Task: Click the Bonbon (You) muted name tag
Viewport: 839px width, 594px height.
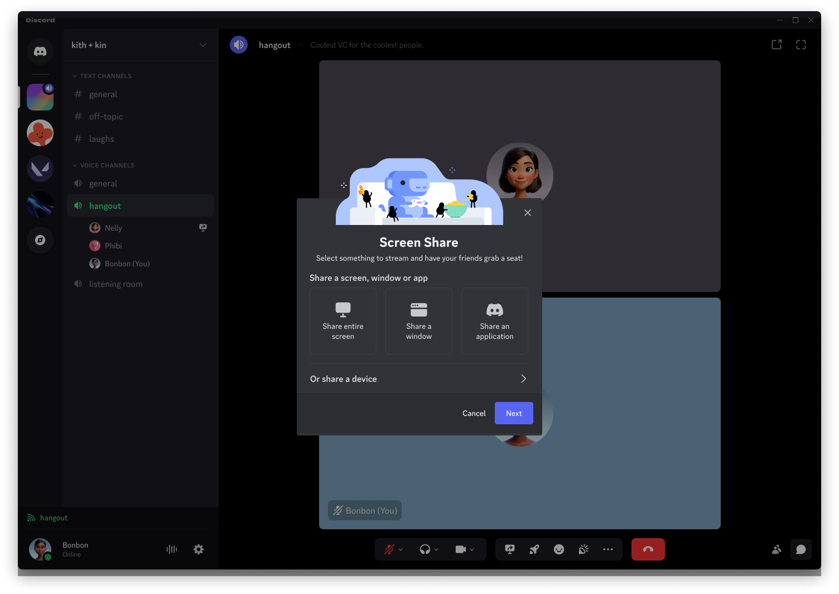Action: pos(365,510)
